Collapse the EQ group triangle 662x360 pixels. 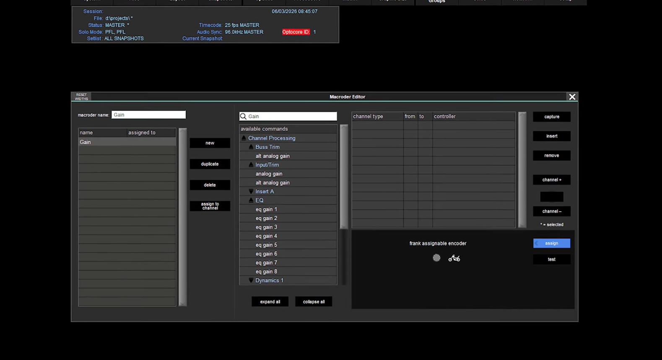point(251,200)
